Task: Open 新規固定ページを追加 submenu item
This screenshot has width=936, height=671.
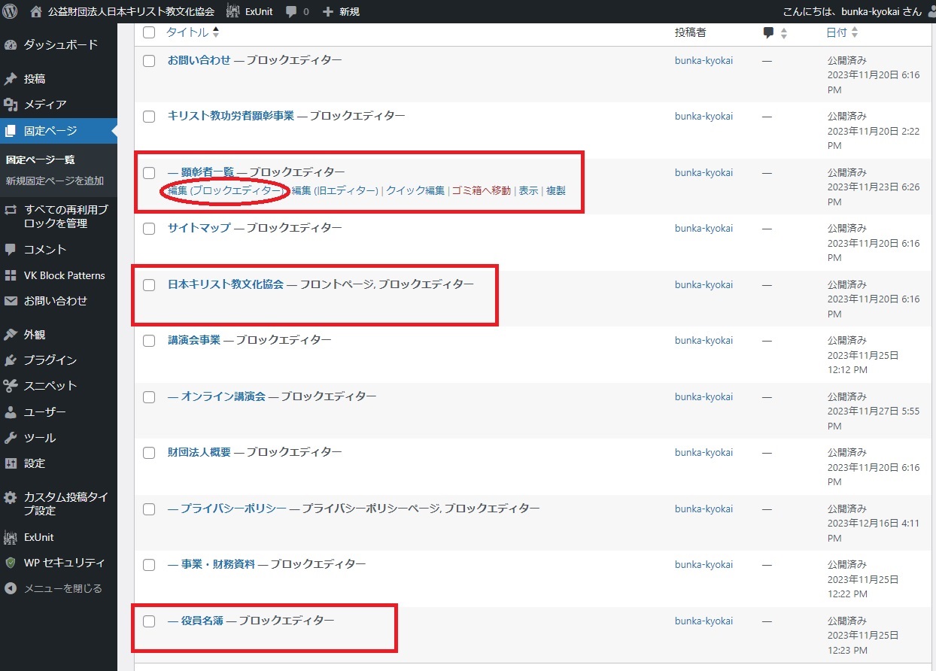Action: pyautogui.click(x=55, y=181)
